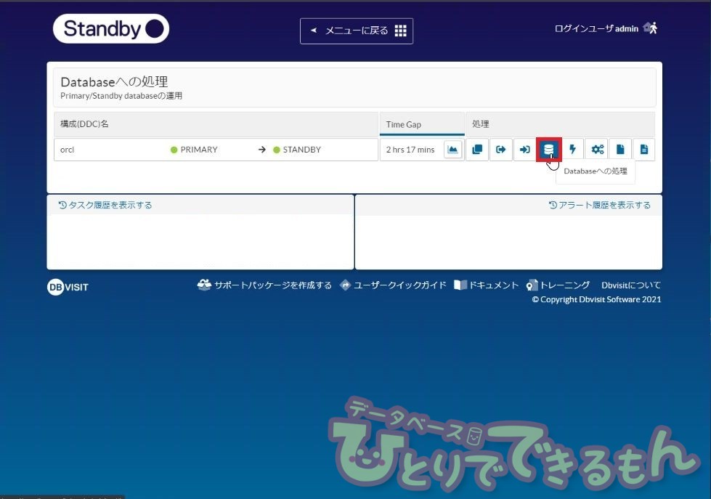Click the arrow-into-door icon in 処理 row
This screenshot has width=711, height=499.
tap(524, 150)
